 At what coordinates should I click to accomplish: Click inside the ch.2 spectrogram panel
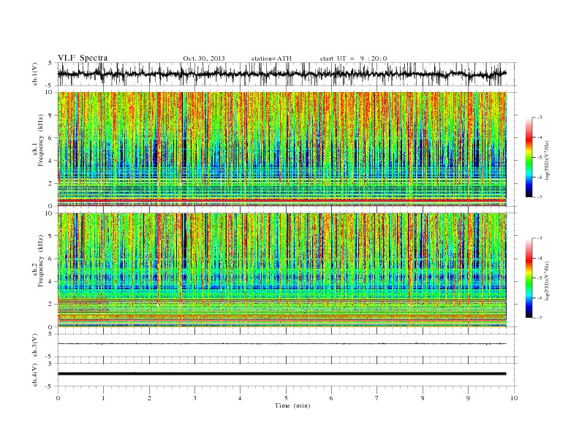pos(281,270)
